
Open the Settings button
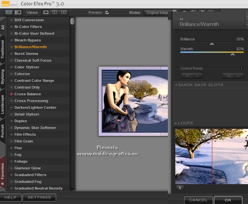pos(39,197)
